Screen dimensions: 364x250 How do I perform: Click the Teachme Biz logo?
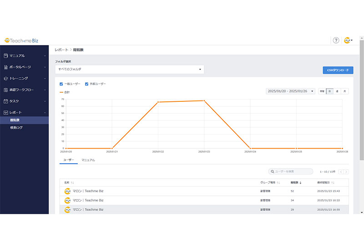[x=21, y=40]
